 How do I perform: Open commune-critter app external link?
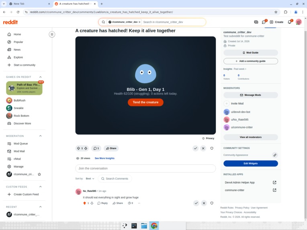tap(274, 190)
